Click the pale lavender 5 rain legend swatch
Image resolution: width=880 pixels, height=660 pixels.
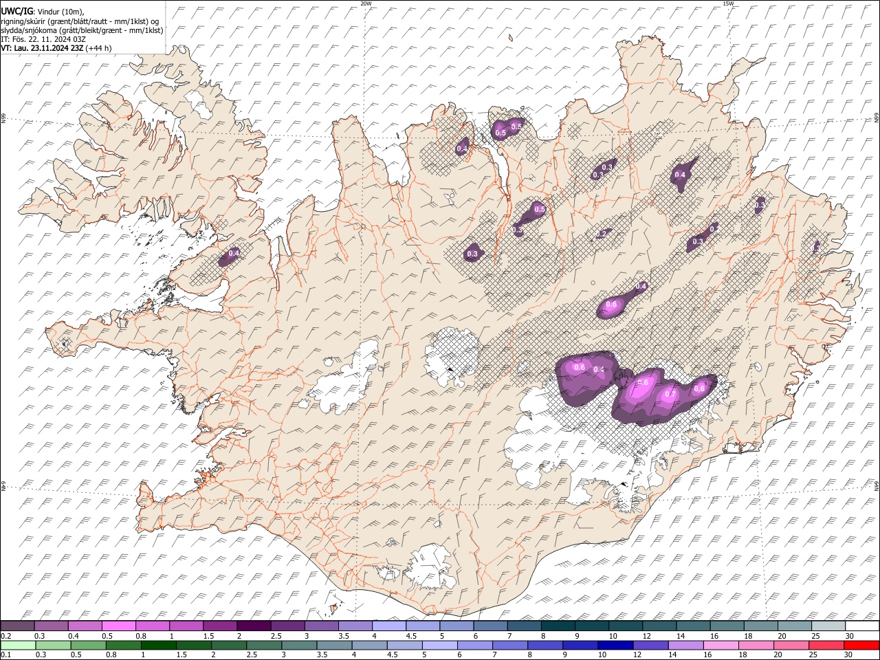pyautogui.click(x=439, y=645)
